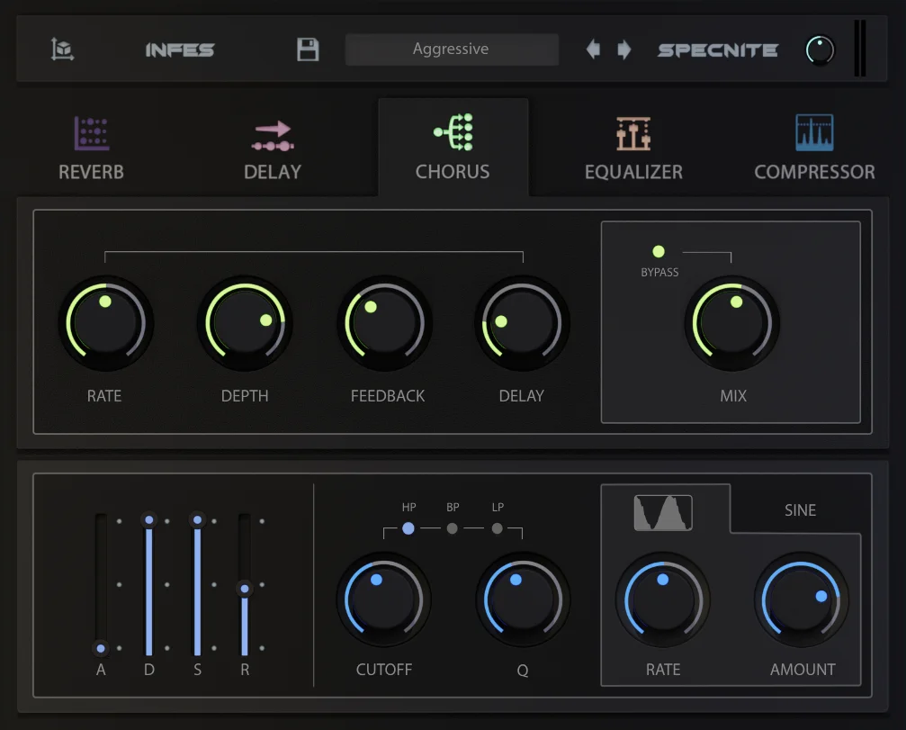Select the HP filter type
906x730 pixels.
[408, 527]
